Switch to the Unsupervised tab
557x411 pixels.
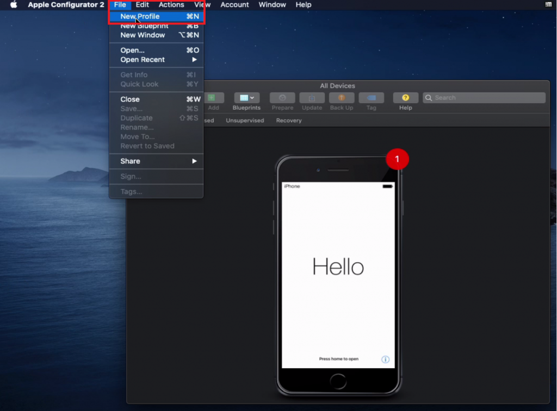245,121
